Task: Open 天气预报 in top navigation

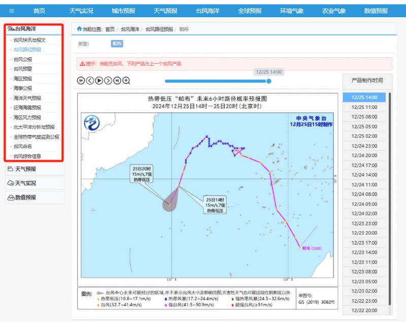Action: pos(165,11)
